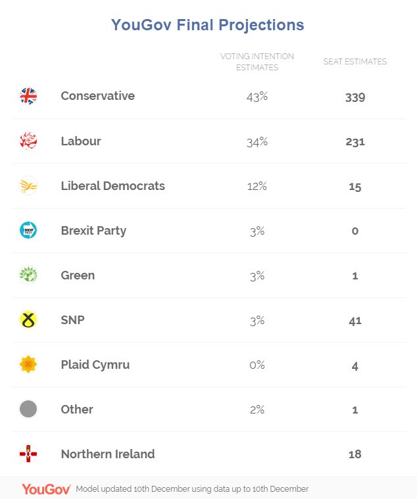The image size is (417, 499).
Task: Select the Liberal Democrats bird logo
Action: (28, 186)
